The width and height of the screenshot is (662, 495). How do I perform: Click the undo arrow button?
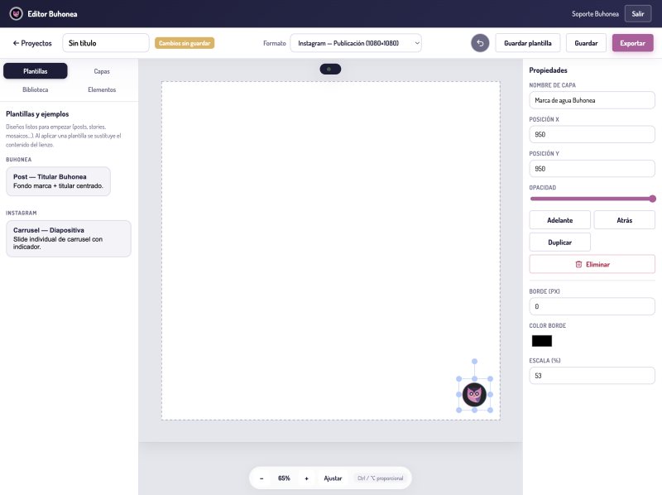pyautogui.click(x=480, y=43)
